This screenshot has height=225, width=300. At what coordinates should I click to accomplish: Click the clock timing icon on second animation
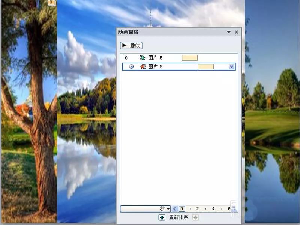point(131,66)
